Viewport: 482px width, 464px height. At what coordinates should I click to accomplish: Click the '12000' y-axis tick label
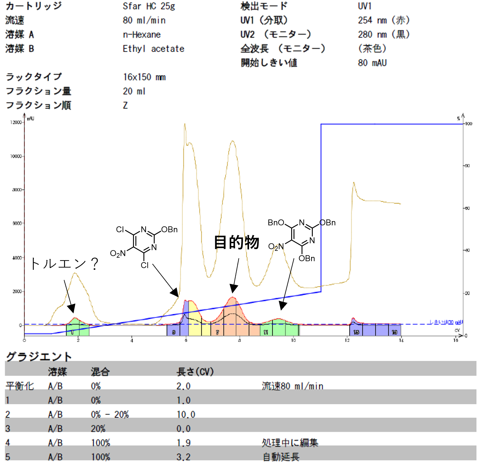[x=16, y=122]
